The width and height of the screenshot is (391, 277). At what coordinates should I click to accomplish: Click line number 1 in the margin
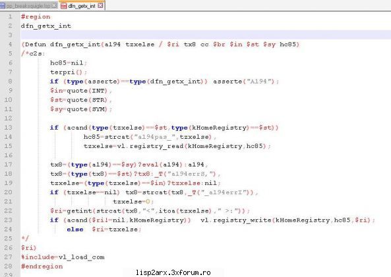[10, 16]
